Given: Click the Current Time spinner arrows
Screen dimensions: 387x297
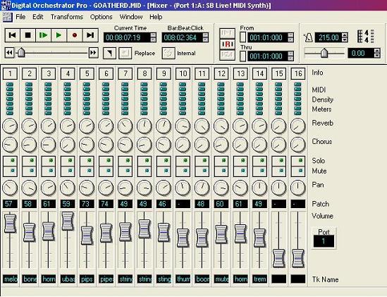Looking at the screenshot, I should [153, 37].
